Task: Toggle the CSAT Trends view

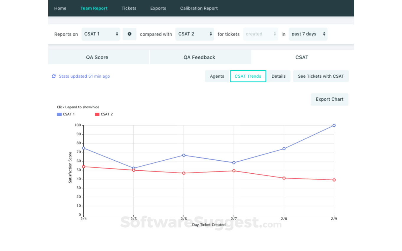Action: coord(248,76)
